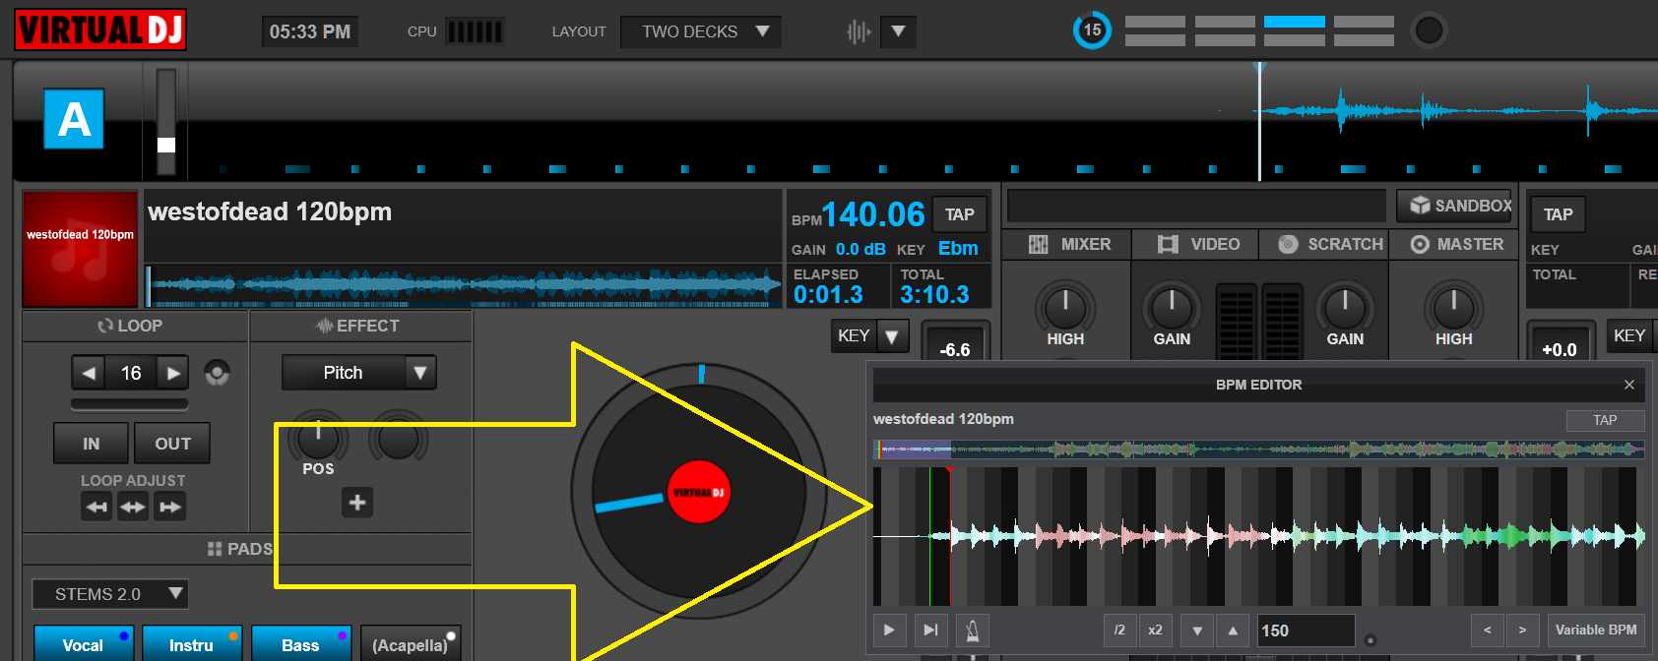Switch to the MASTER tab
Viewport: 1658px width, 661px height.
click(x=1455, y=244)
